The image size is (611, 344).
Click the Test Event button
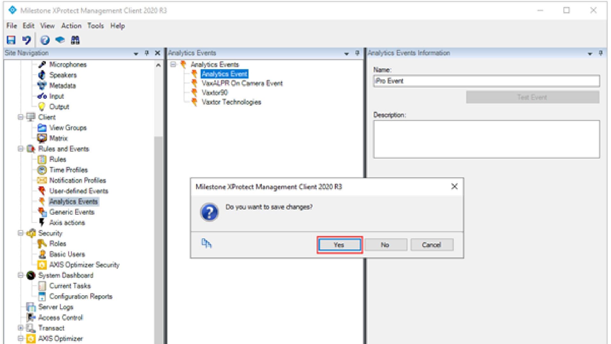tap(532, 97)
